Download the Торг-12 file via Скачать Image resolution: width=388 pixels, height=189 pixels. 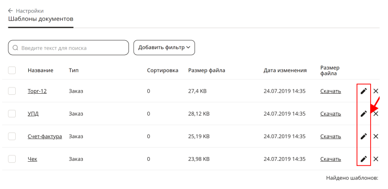click(331, 91)
